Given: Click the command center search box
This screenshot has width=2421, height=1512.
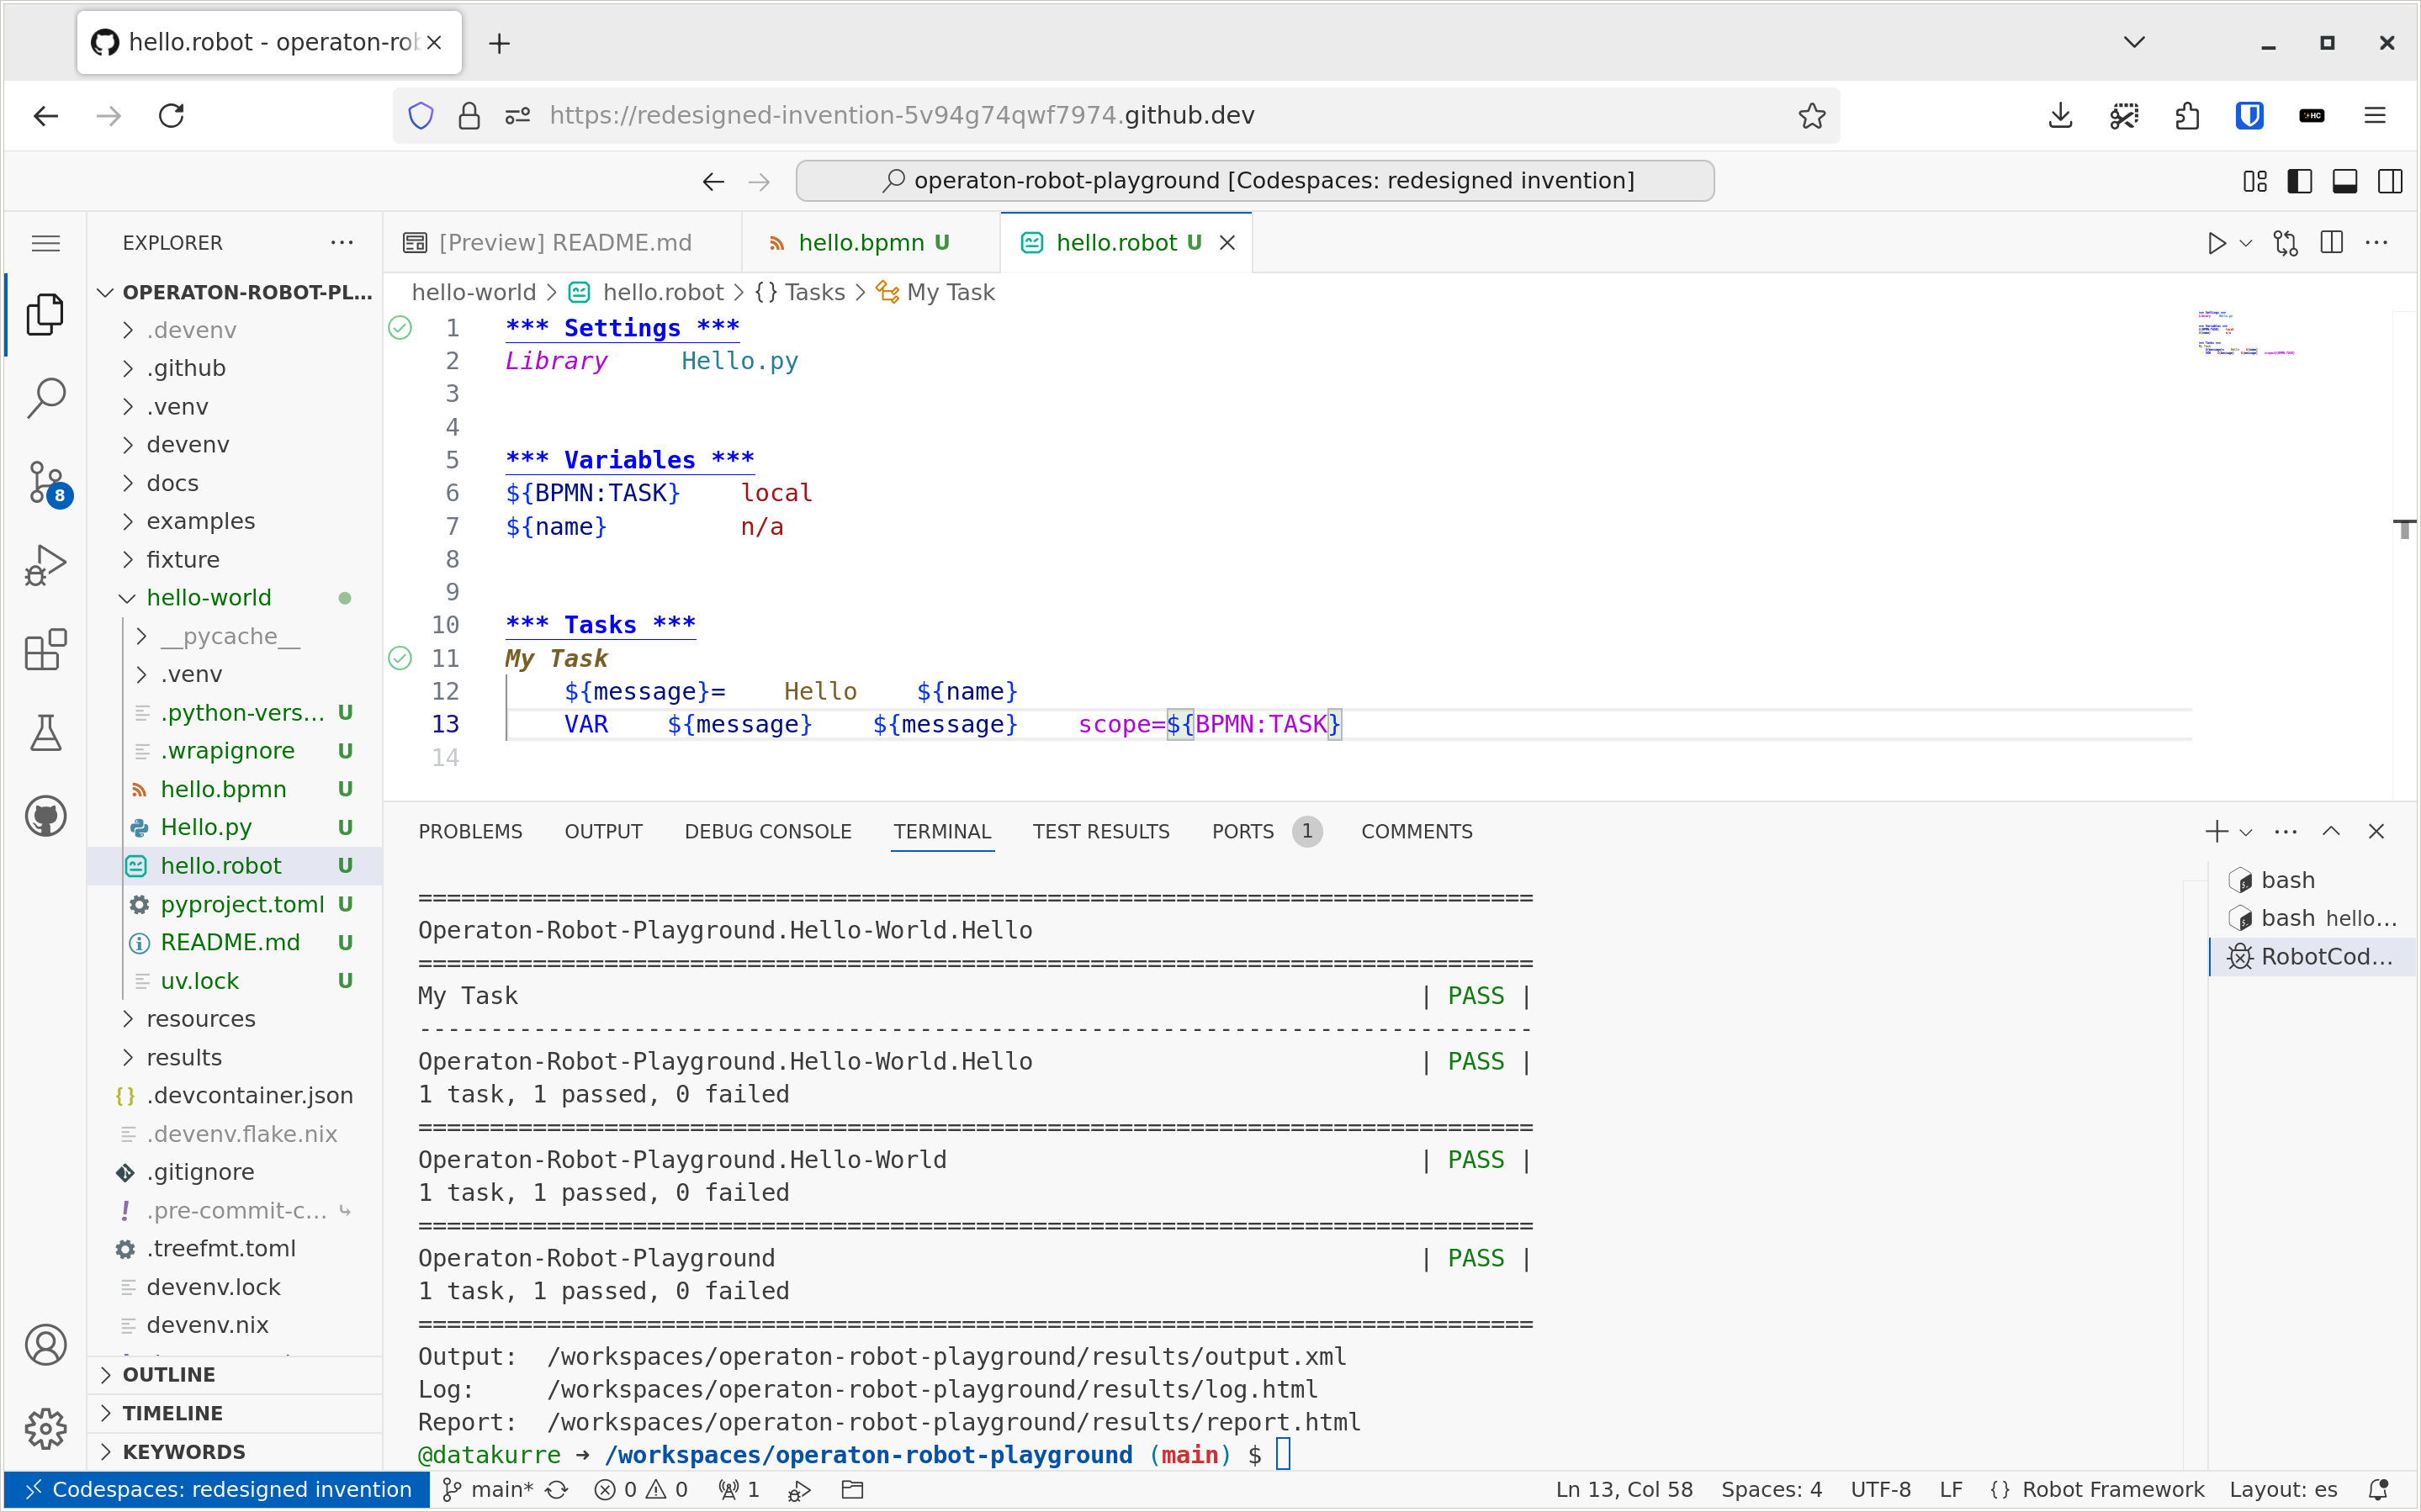Looking at the screenshot, I should point(1255,181).
